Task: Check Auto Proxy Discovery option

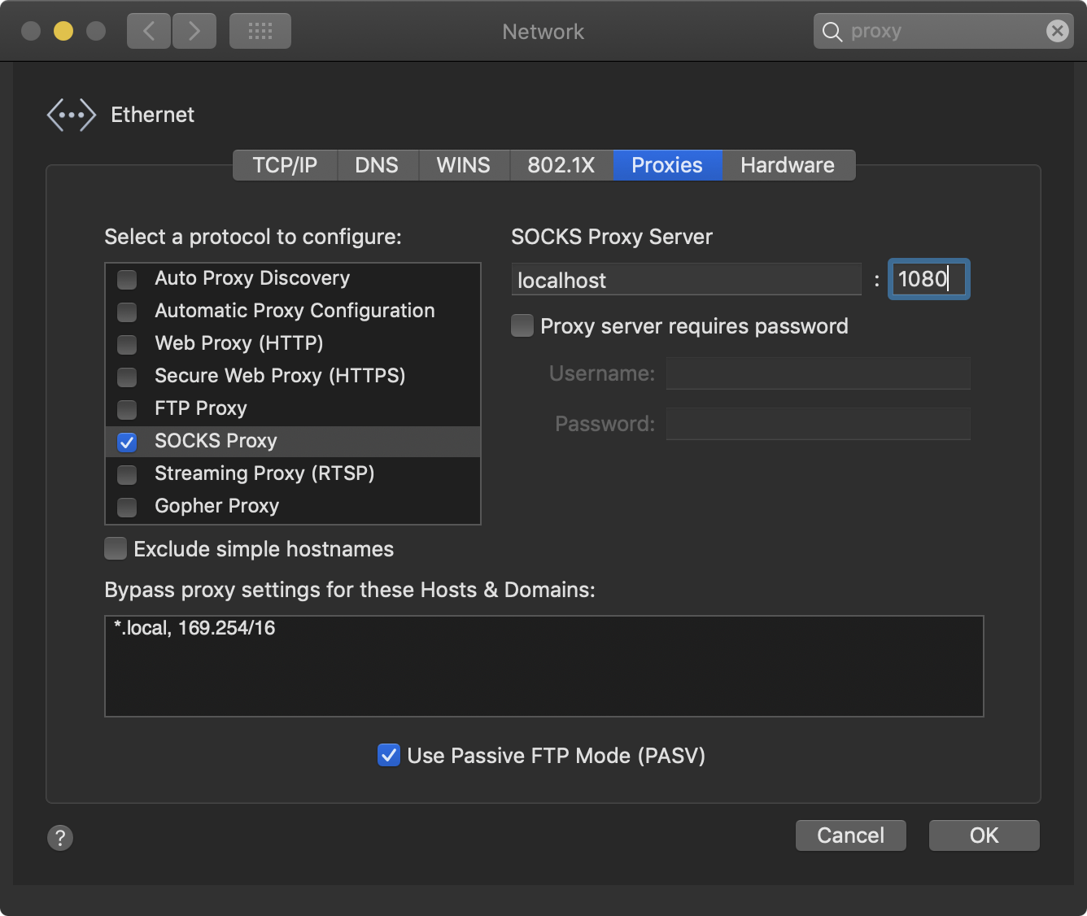Action: click(127, 279)
